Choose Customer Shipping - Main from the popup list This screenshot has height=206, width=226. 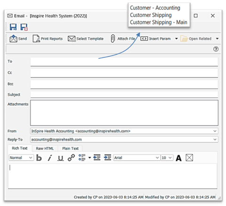click(158, 22)
